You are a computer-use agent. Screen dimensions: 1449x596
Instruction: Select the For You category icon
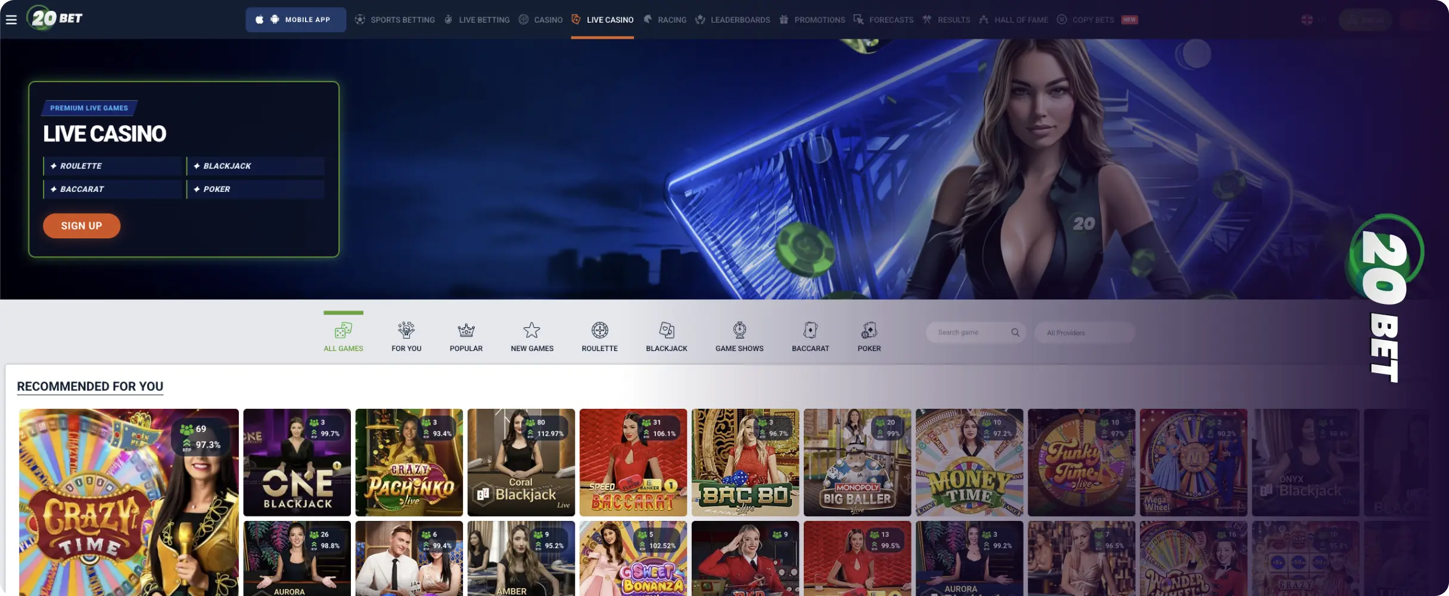pos(406,330)
